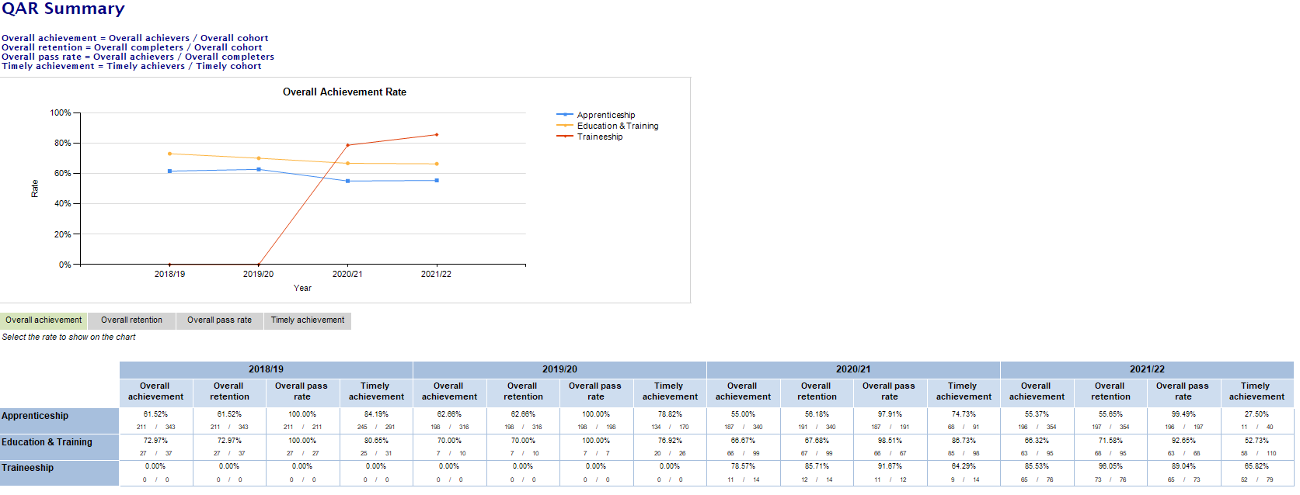Click the 84.19% Apprenticeship timely achievement cell

click(376, 414)
